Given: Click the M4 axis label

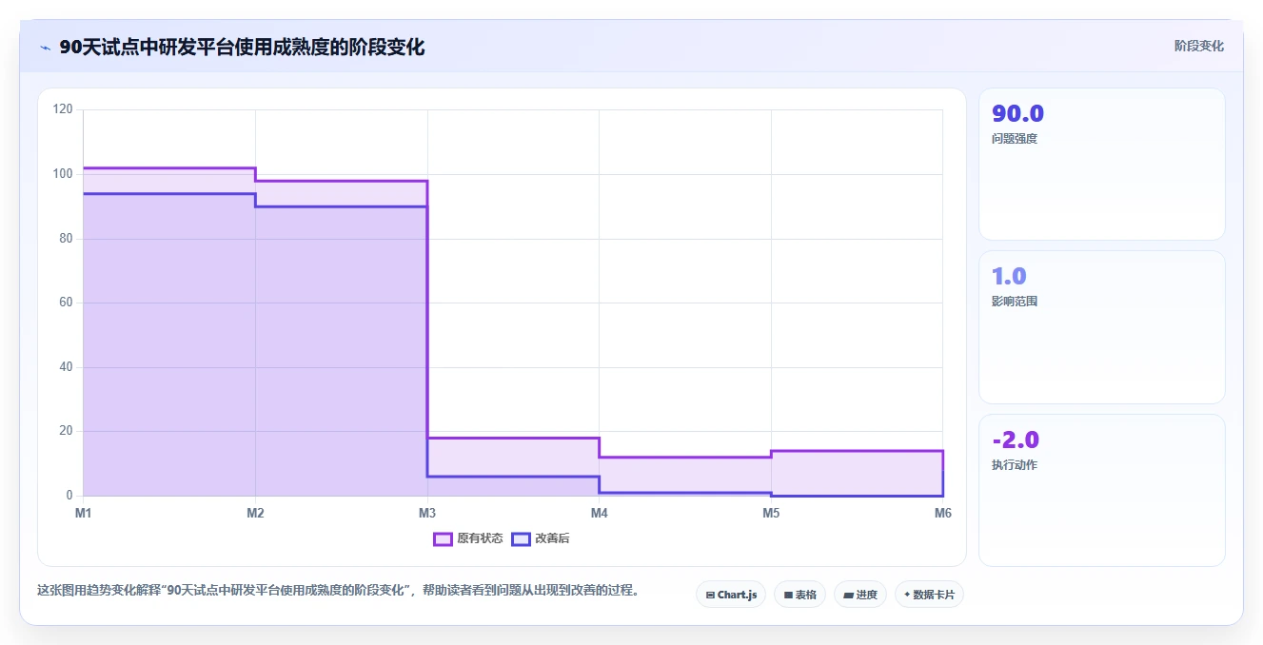Looking at the screenshot, I should point(599,514).
